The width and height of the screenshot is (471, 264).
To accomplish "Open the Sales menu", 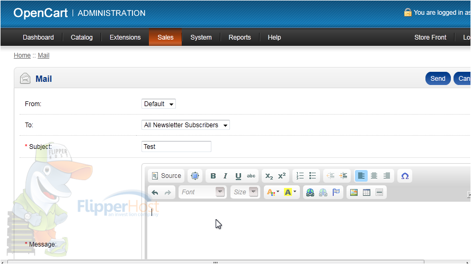I will point(165,37).
